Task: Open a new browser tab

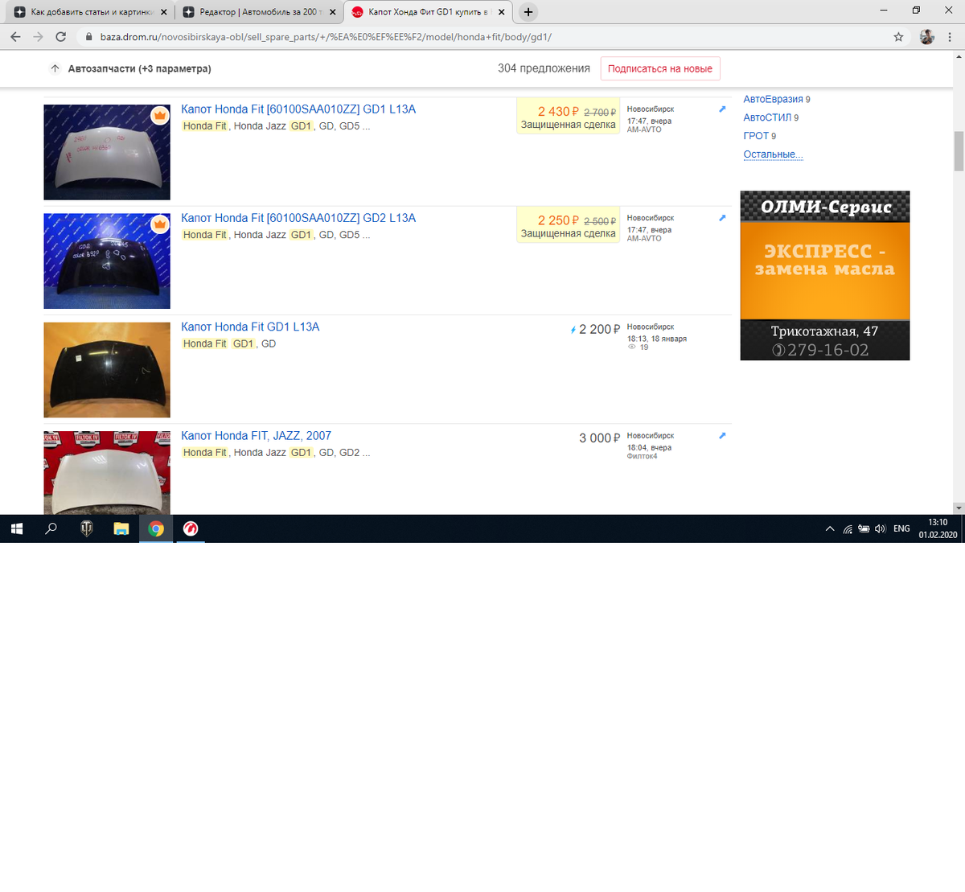Action: point(528,12)
